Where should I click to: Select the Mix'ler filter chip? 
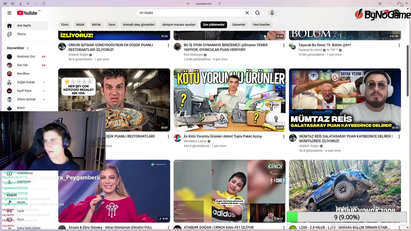tap(96, 25)
